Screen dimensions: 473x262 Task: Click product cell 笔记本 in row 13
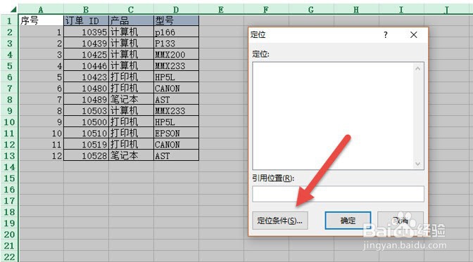pyautogui.click(x=131, y=155)
